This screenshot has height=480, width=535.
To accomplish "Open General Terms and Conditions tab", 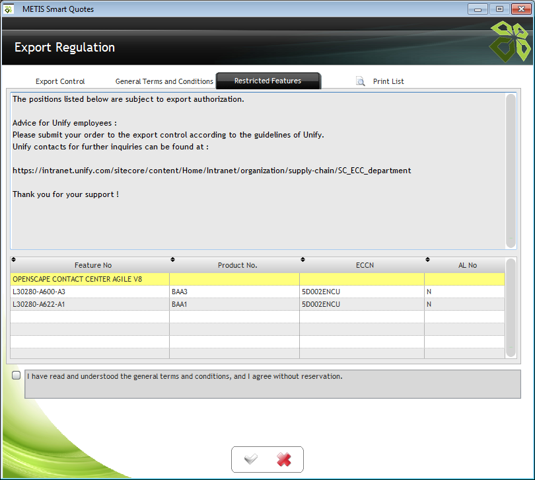I will coord(164,81).
